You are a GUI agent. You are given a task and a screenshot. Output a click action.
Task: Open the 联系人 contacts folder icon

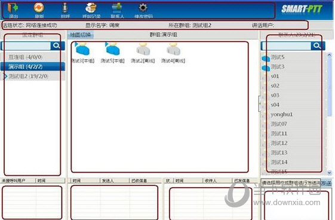click(x=117, y=8)
